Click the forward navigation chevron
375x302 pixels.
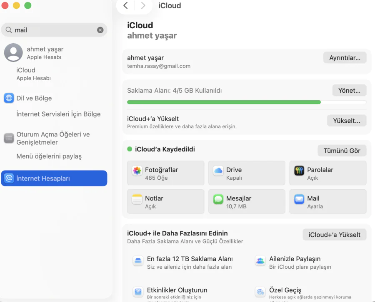tap(142, 6)
